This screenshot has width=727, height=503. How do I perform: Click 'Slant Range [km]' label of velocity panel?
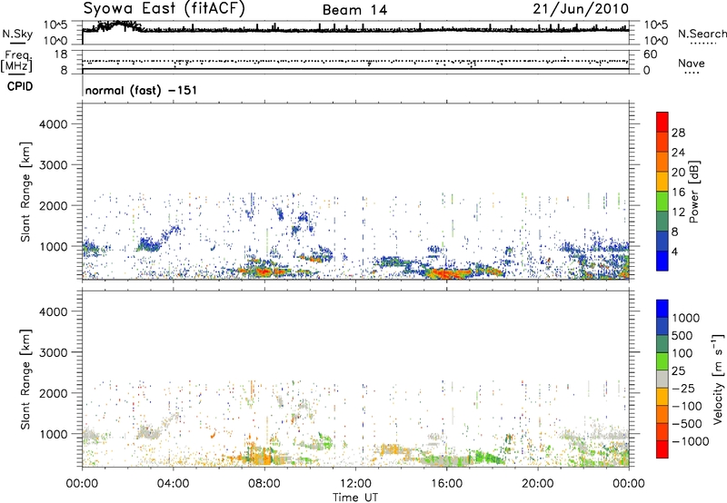click(25, 380)
